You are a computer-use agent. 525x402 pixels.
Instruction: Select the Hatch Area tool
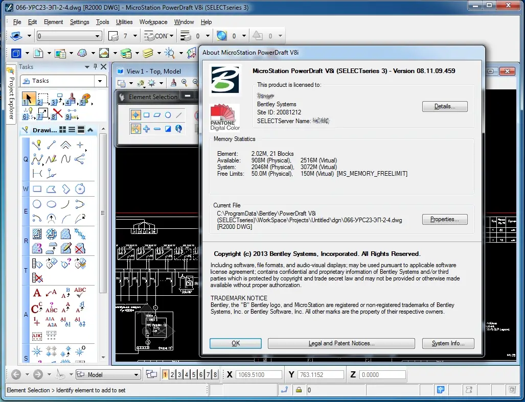click(x=37, y=233)
